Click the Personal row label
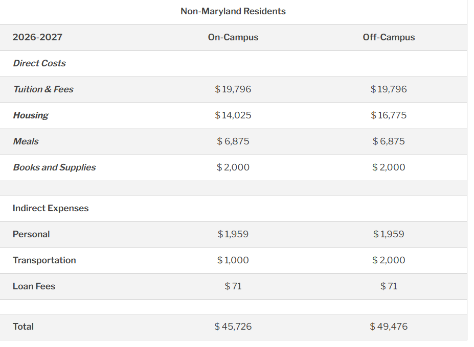This screenshot has height=347, width=474. pos(31,234)
